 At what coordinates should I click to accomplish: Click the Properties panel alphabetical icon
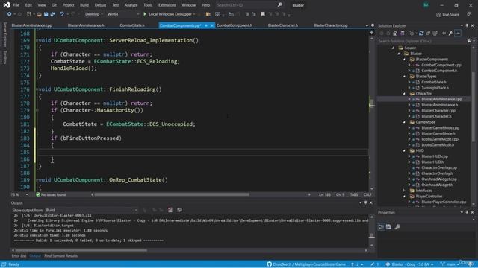(x=388, y=226)
